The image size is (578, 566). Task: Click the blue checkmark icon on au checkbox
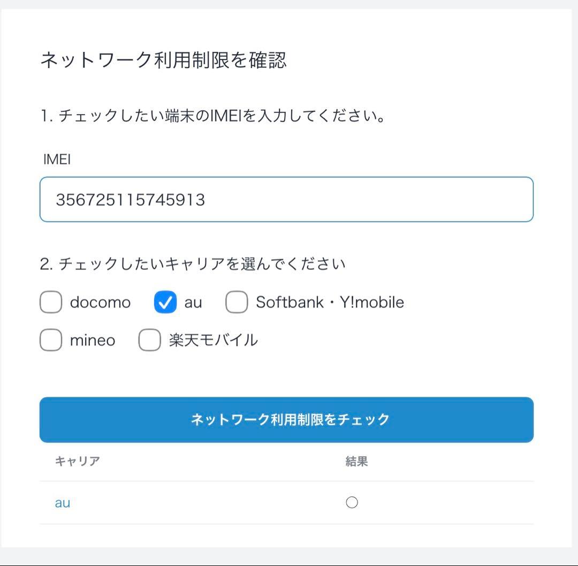(165, 302)
